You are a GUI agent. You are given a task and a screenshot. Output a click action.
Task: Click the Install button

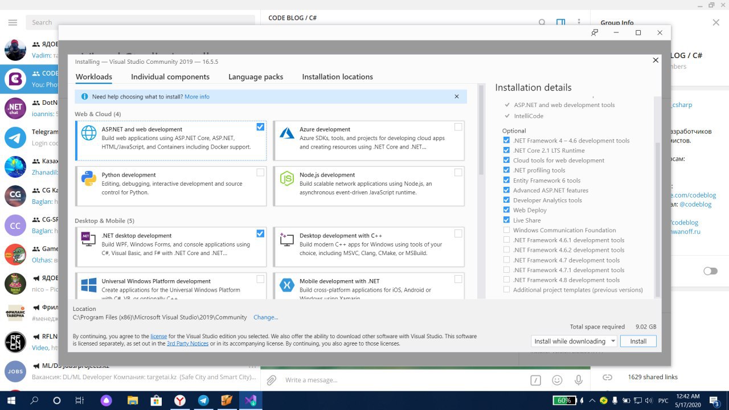coord(638,341)
